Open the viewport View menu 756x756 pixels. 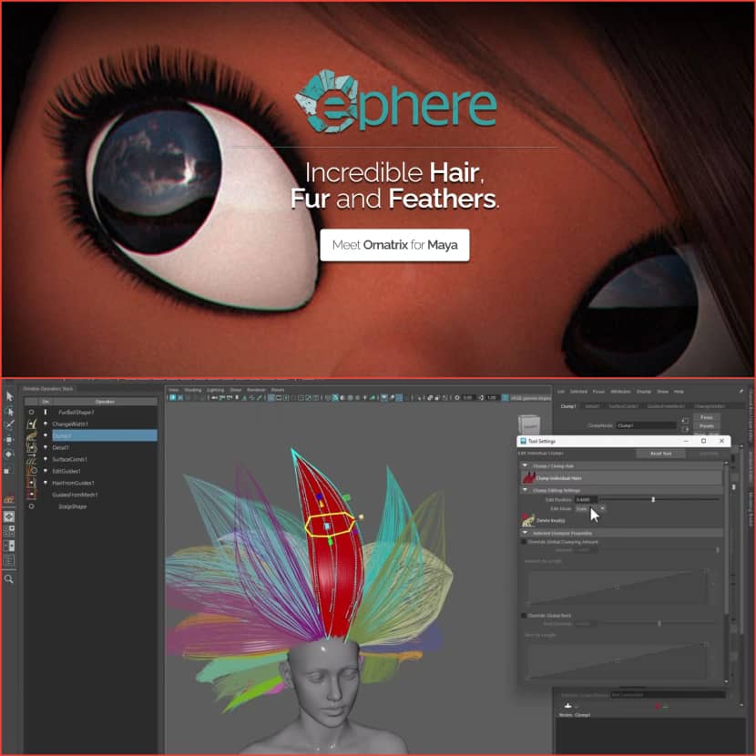(174, 390)
